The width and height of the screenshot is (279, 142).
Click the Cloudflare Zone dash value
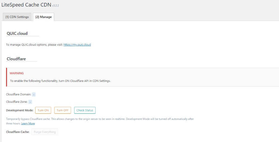pos(30,102)
